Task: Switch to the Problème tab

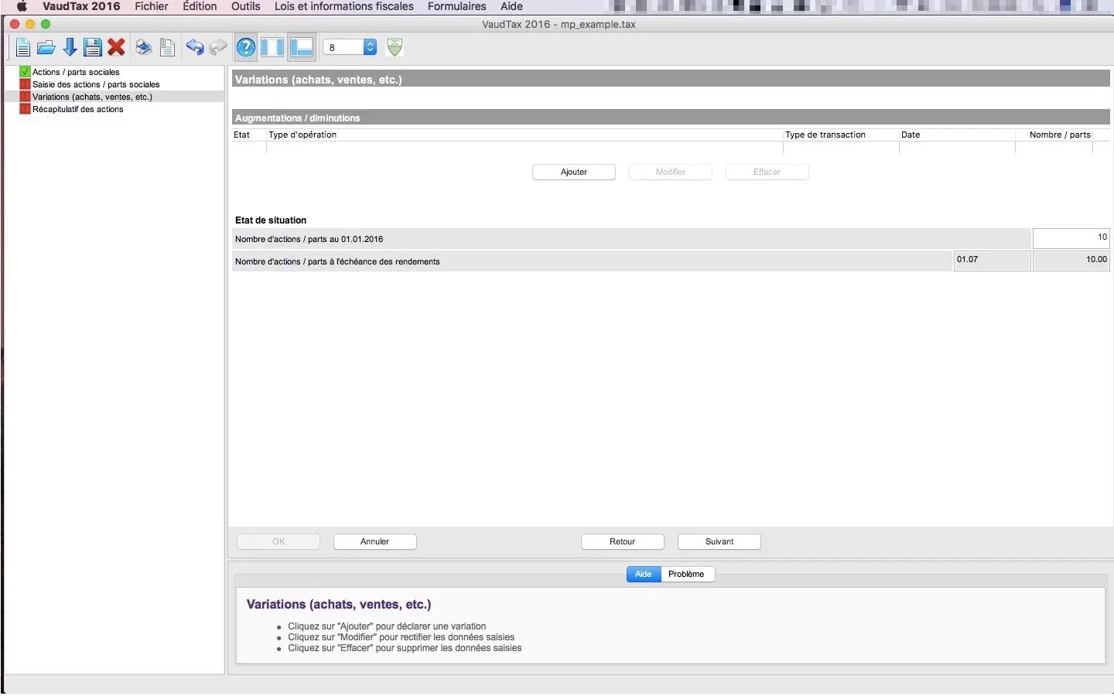Action: pos(687,574)
